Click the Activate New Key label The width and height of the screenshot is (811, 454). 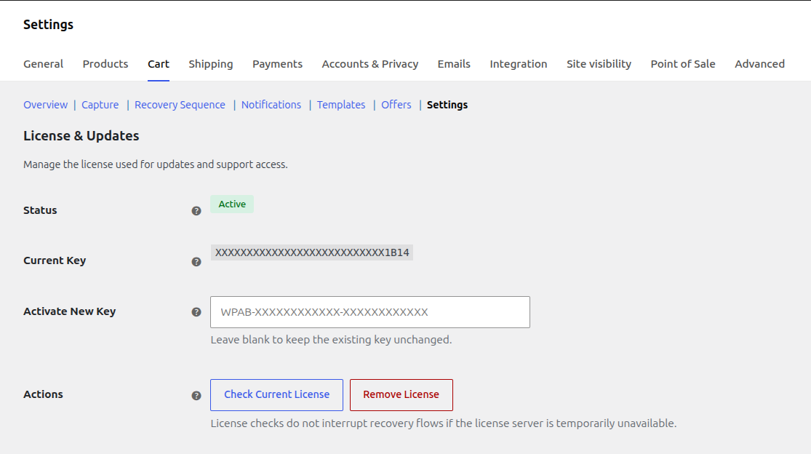[x=69, y=311]
